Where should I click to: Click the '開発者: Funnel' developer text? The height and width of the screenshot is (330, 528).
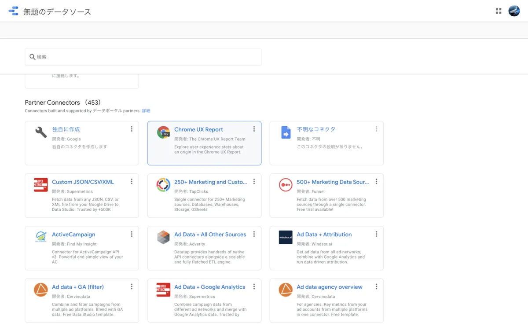pyautogui.click(x=311, y=191)
